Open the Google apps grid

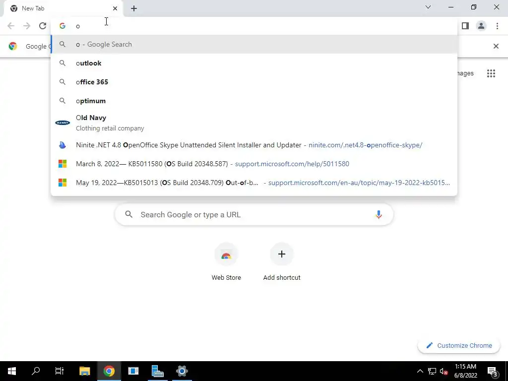point(491,73)
